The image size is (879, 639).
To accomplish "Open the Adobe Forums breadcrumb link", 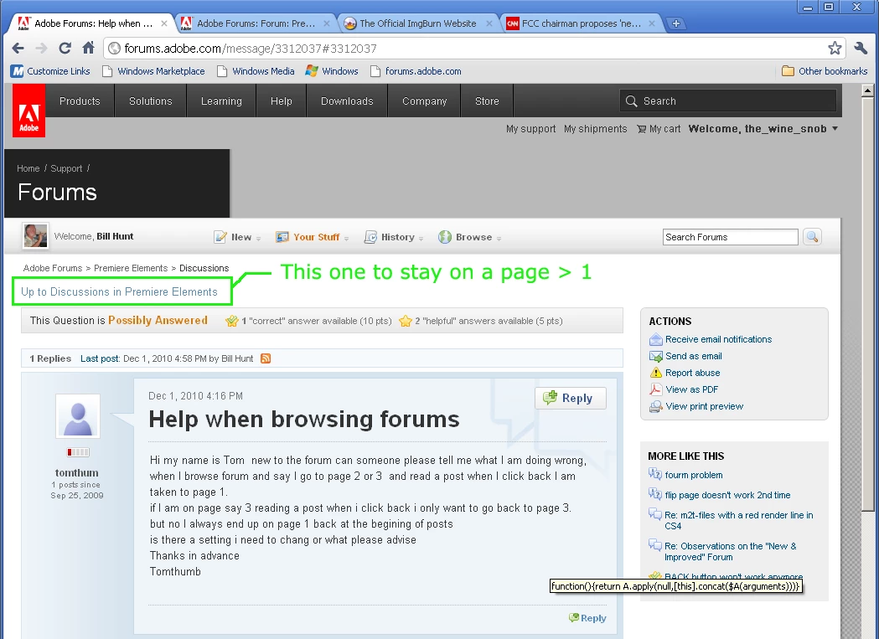I will point(53,268).
